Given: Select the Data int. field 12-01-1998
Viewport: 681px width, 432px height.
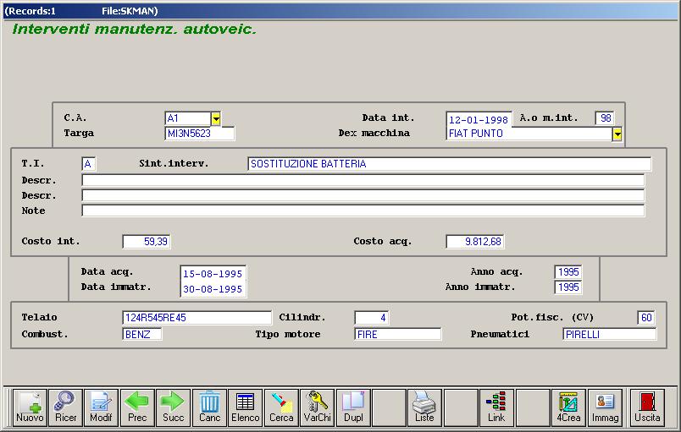Looking at the screenshot, I should pos(479,119).
